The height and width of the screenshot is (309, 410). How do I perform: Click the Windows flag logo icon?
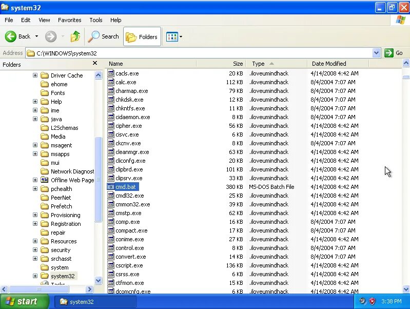click(x=401, y=20)
